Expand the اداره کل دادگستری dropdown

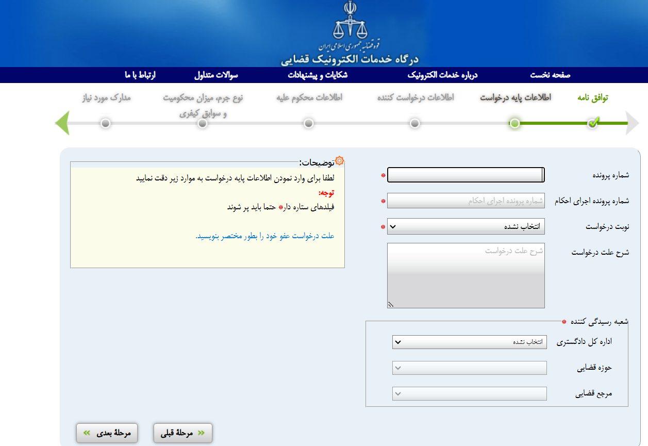(469, 342)
